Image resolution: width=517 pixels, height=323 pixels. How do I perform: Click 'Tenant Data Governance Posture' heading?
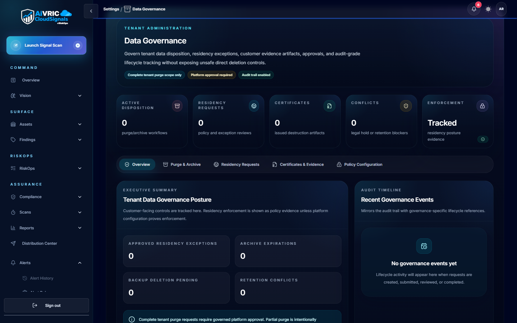pos(167,200)
